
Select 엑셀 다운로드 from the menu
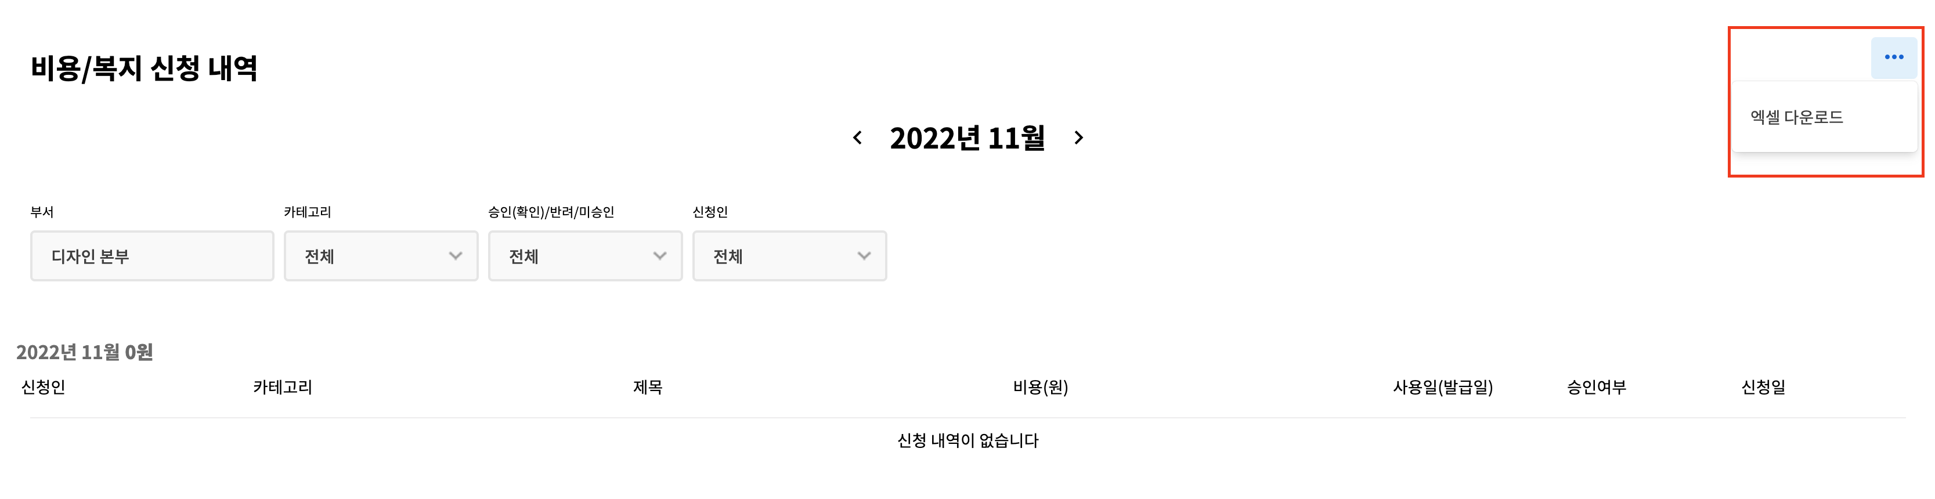[x=1796, y=117]
